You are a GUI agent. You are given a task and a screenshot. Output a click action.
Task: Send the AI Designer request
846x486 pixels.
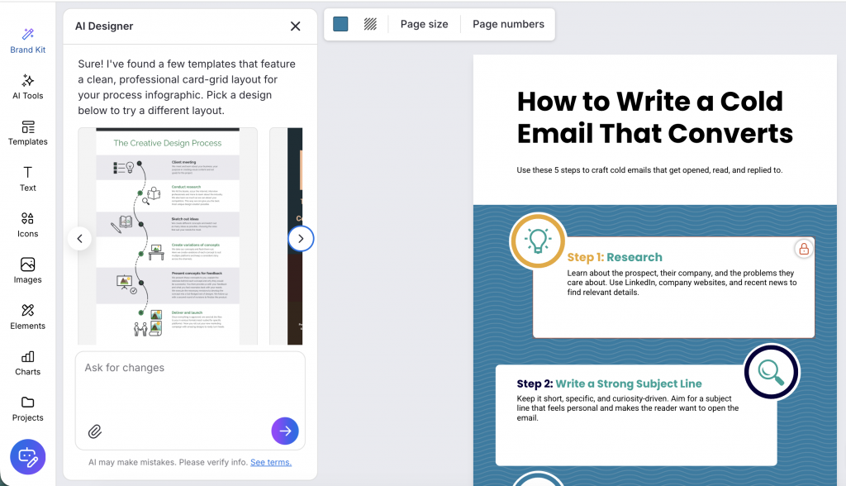[x=285, y=431]
